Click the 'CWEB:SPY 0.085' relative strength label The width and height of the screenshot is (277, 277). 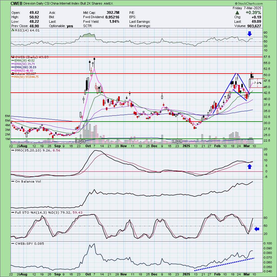coord(29,243)
